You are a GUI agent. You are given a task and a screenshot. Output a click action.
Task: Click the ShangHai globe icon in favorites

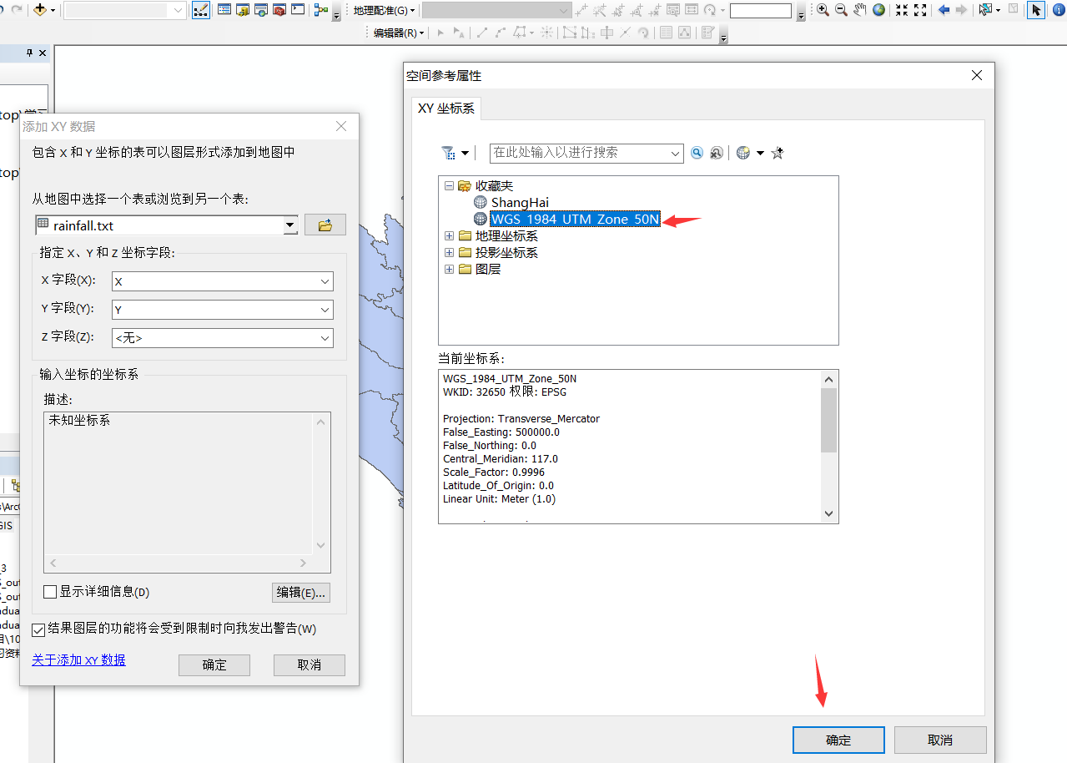click(x=480, y=202)
